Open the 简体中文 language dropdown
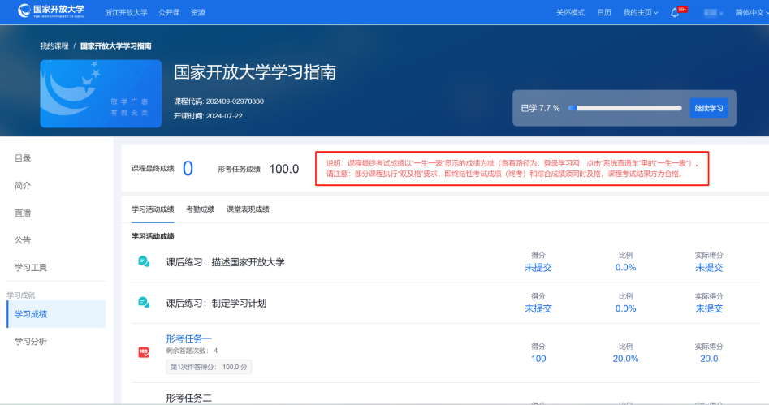This screenshot has width=769, height=405. point(751,13)
